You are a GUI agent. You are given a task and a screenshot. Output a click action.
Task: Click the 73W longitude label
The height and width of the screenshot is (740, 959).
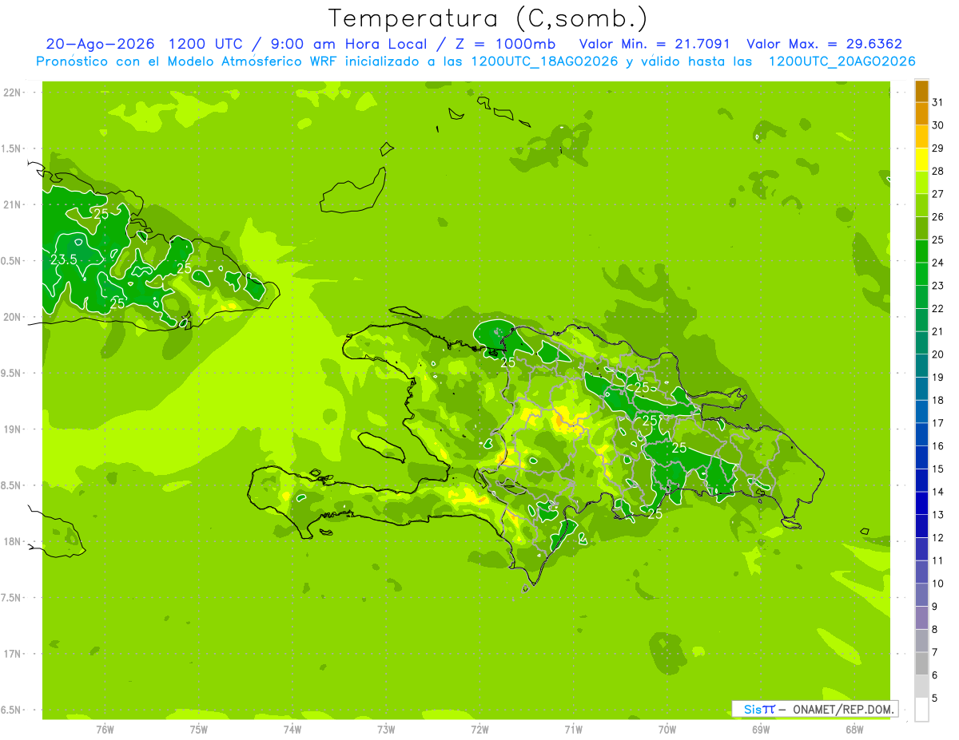click(x=386, y=729)
